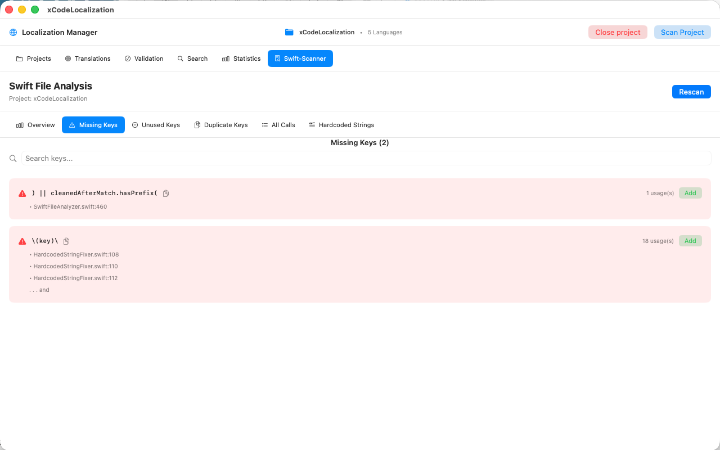This screenshot has height=450, width=720.
Task: Add the cleanedAfterMatch.hasPrefix missing key
Action: point(690,193)
